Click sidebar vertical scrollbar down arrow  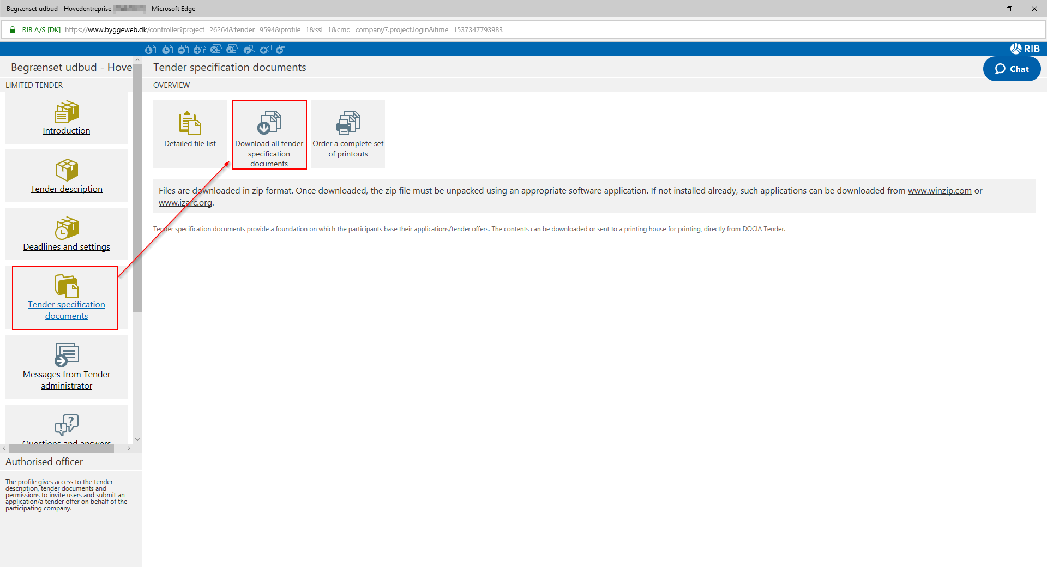137,439
